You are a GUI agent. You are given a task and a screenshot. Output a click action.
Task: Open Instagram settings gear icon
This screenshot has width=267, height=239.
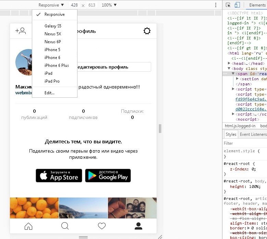coord(147,31)
